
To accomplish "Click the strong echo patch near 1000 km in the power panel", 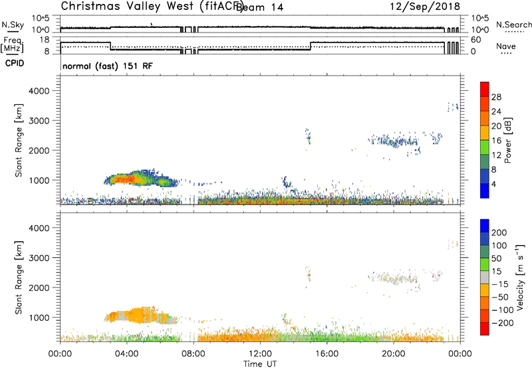I will pyautogui.click(x=140, y=178).
